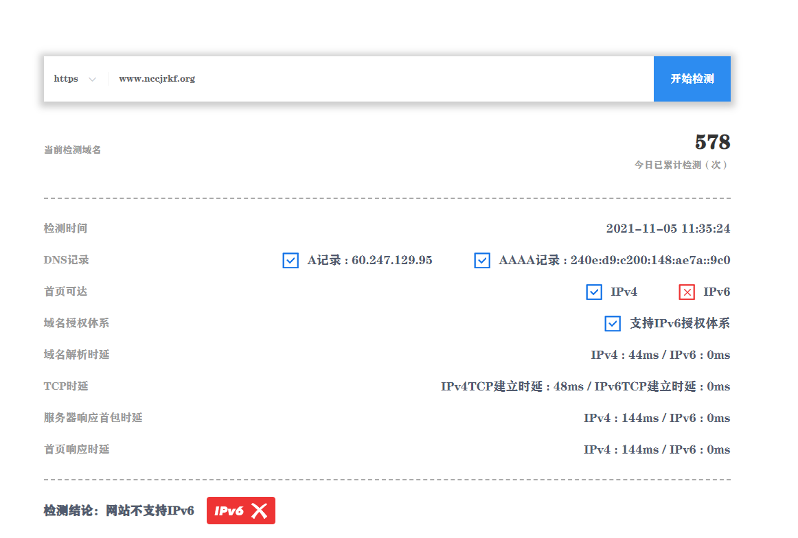The height and width of the screenshot is (538, 798).
Task: Toggle the IPv6 reachability checkbox
Action: (686, 292)
